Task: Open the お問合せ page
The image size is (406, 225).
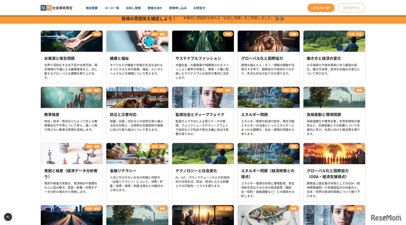Action: (x=199, y=8)
